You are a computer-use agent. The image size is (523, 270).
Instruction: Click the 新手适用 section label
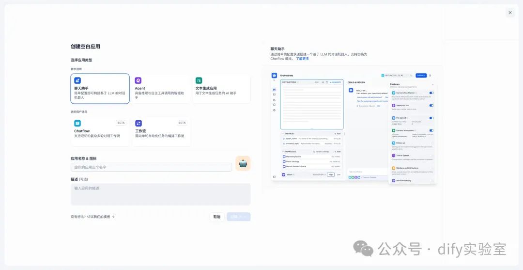click(76, 69)
